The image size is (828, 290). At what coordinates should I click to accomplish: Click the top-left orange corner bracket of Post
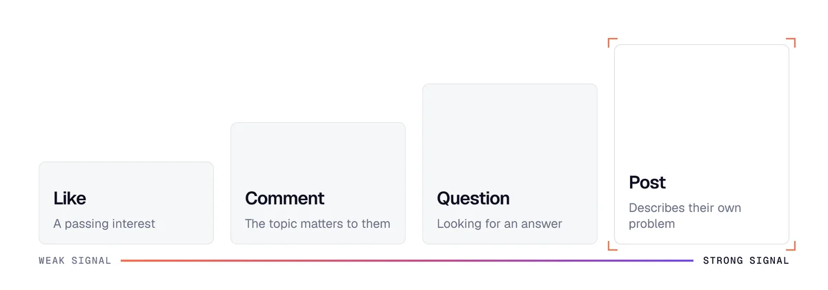click(x=612, y=42)
